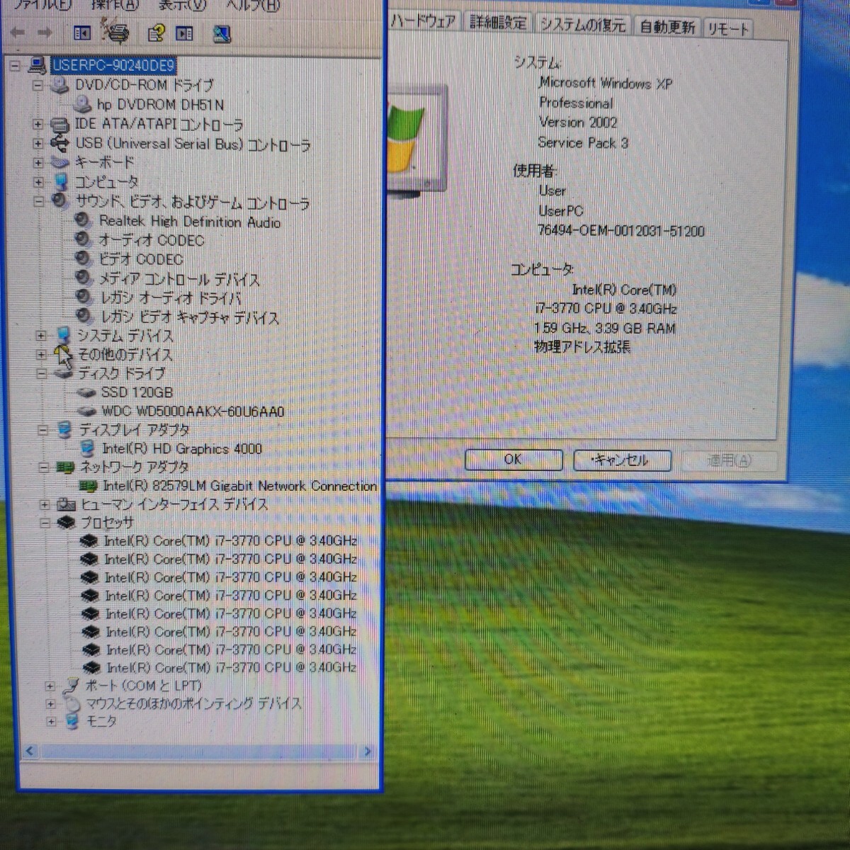
Task: Click the show/hide console tree toolbar icon
Action: click(x=82, y=33)
